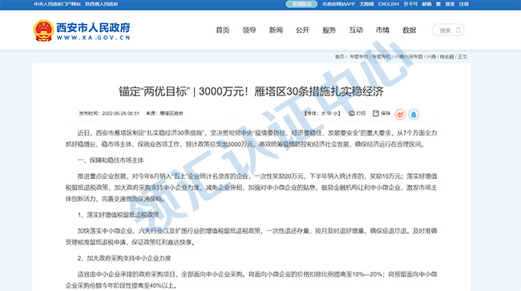
Task: Click the subheading 2、加大政府采购支持中小企业力度
Action: click(x=124, y=258)
